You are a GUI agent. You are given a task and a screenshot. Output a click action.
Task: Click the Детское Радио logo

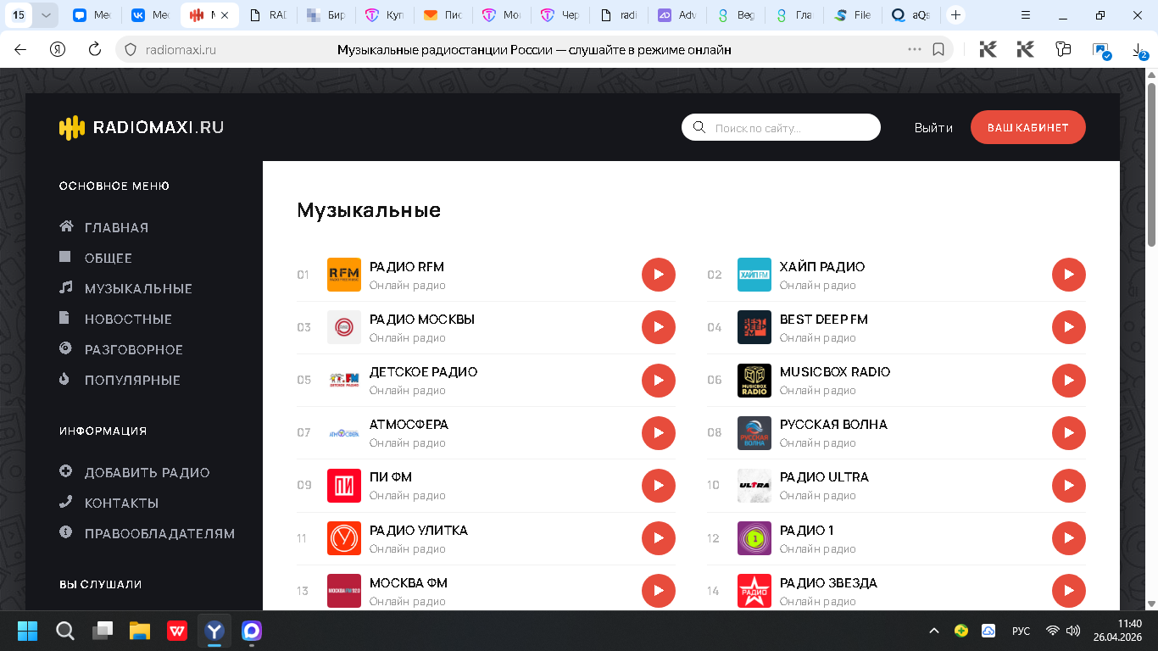coord(344,380)
